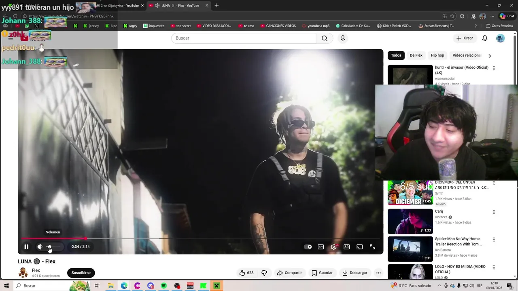518x291 pixels.
Task: Open YouTube notifications bell
Action: coord(485,38)
